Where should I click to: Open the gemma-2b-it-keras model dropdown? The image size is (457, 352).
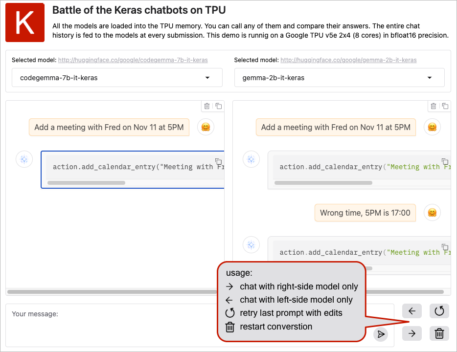tap(339, 78)
